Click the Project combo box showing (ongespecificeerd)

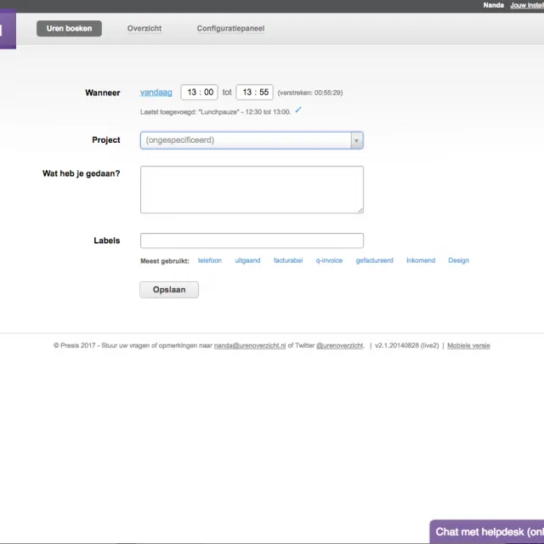click(x=252, y=140)
